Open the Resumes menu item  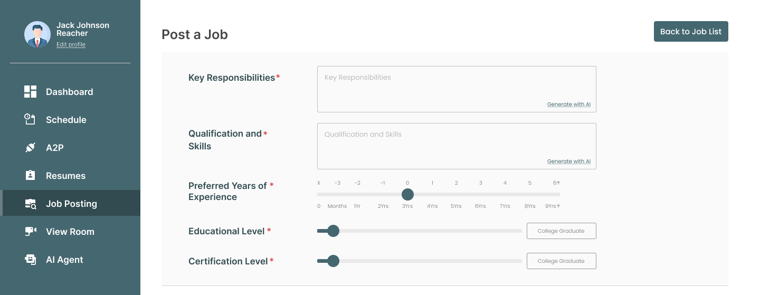click(65, 176)
